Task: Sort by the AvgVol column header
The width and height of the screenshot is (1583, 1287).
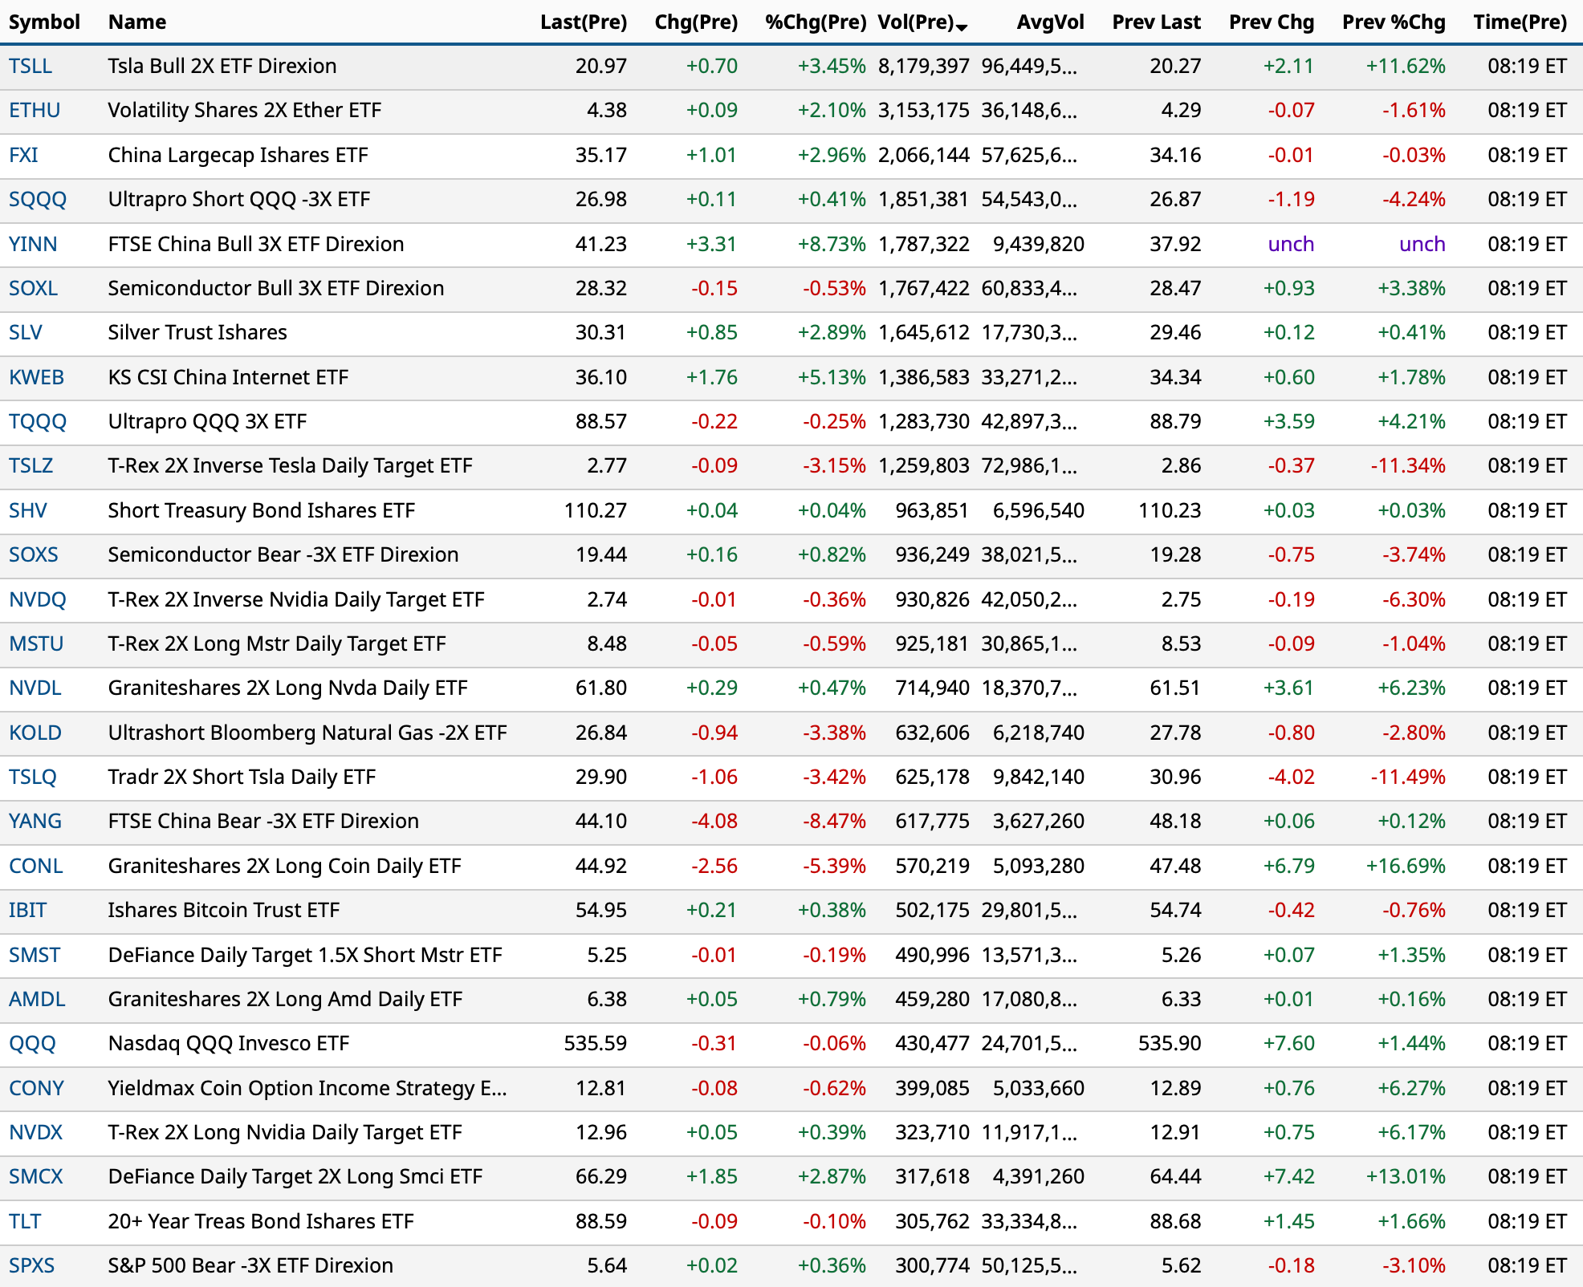Action: (1049, 22)
